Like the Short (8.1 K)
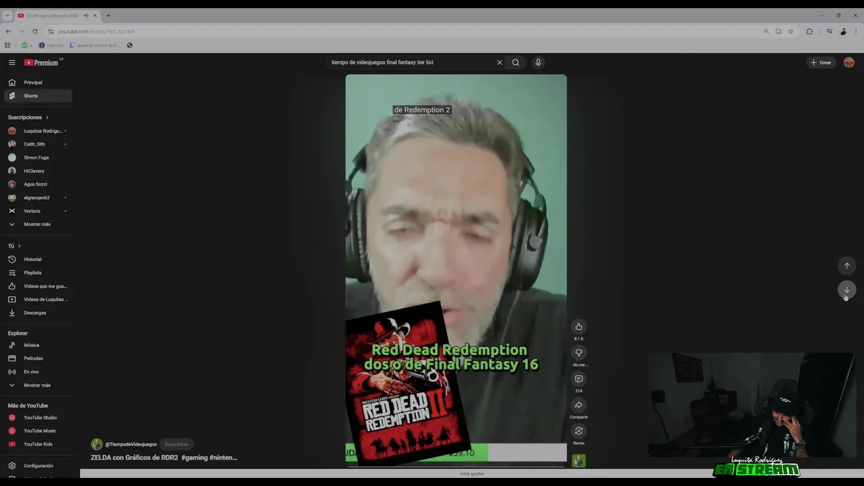 (x=578, y=327)
